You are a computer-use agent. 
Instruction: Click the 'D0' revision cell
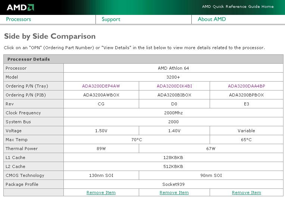[174, 104]
